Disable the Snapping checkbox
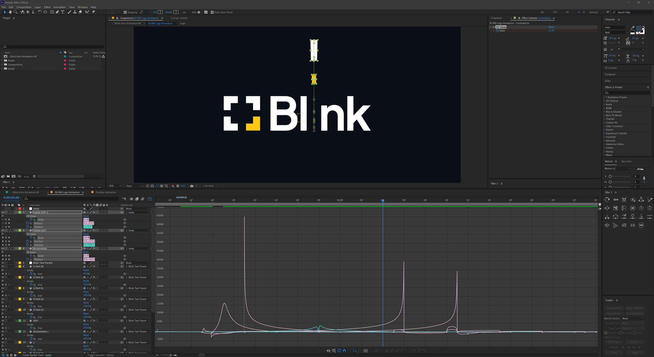Image resolution: width=654 pixels, height=357 pixels. coord(125,12)
